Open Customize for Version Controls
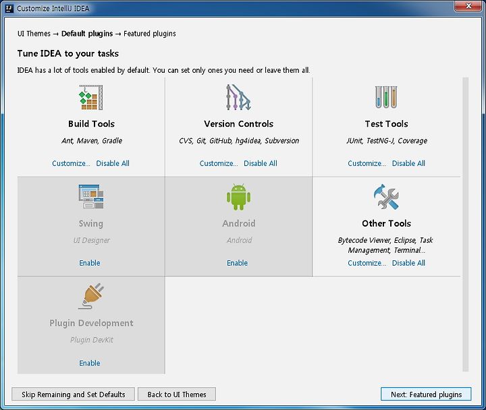The height and width of the screenshot is (410, 486). click(219, 163)
